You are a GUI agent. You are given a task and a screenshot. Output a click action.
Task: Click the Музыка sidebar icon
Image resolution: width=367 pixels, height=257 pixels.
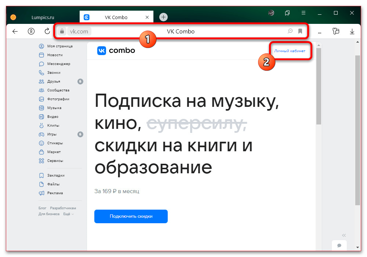tap(41, 108)
